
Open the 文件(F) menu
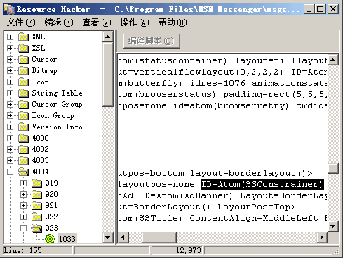coord(21,22)
